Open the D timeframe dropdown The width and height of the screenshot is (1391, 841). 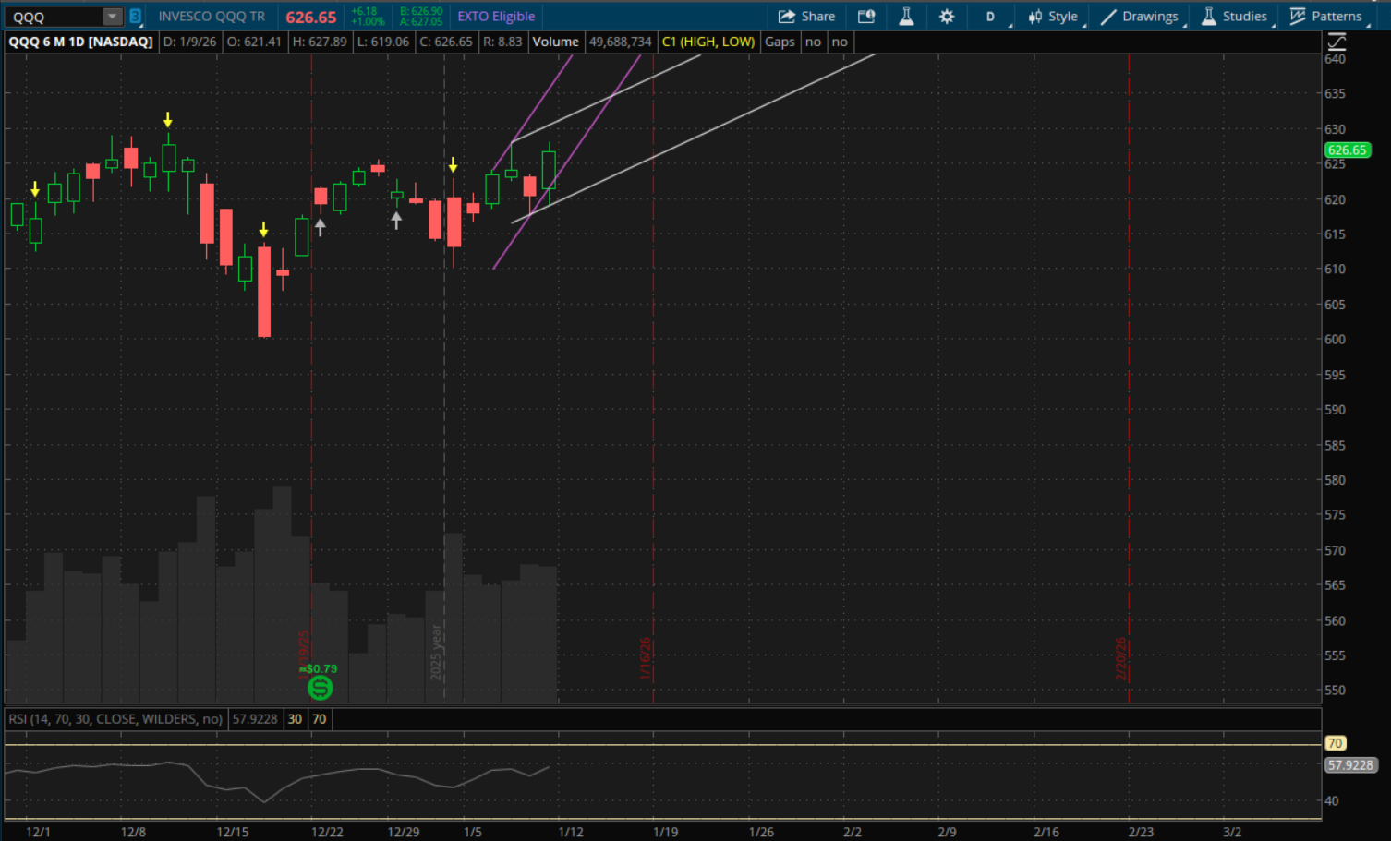(x=991, y=17)
